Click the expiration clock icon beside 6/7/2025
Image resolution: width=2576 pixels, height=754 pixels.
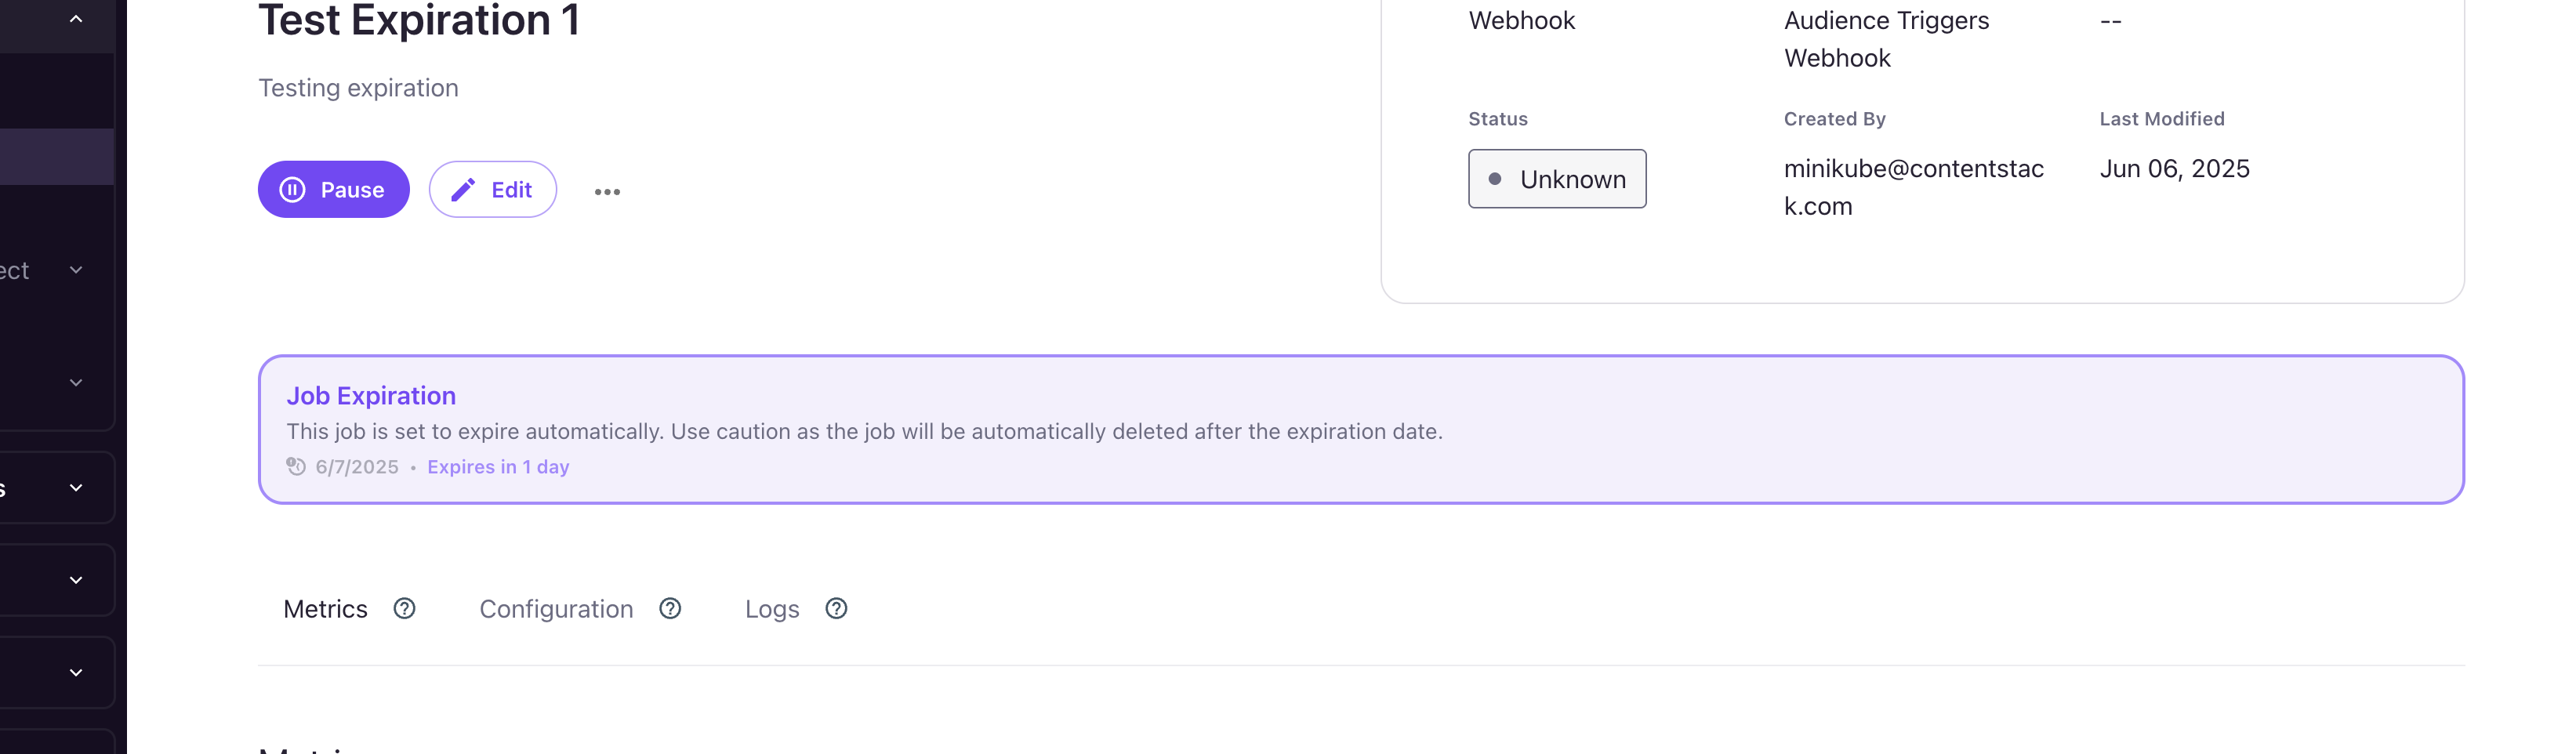pos(296,466)
